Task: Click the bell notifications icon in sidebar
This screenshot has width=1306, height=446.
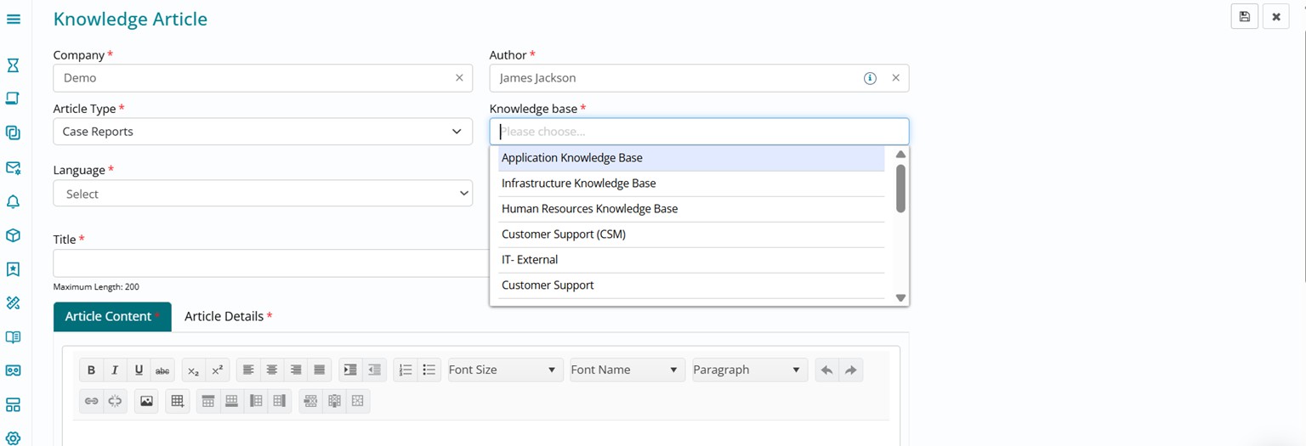Action: tap(14, 202)
